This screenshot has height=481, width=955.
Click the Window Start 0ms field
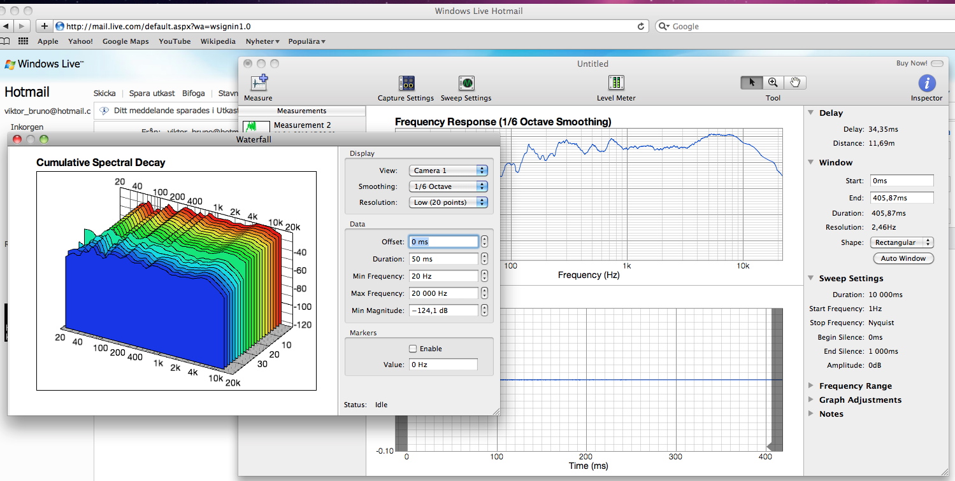coord(901,181)
